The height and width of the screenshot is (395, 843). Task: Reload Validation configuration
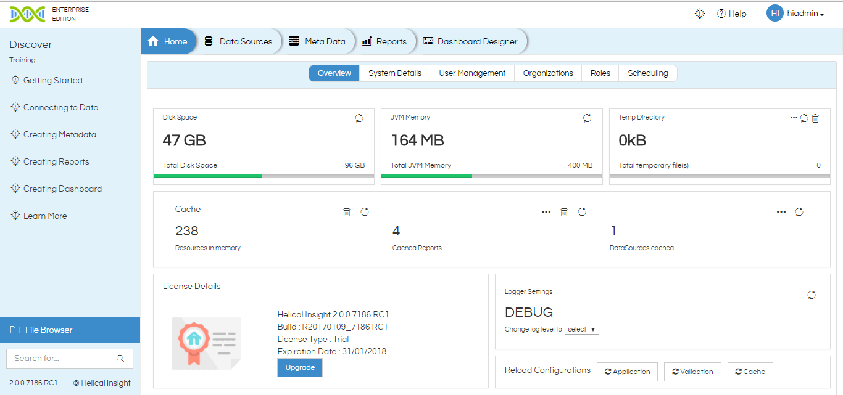pos(692,372)
